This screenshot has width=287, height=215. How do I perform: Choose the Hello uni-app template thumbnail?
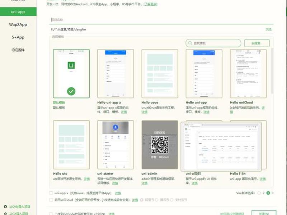coord(204,73)
